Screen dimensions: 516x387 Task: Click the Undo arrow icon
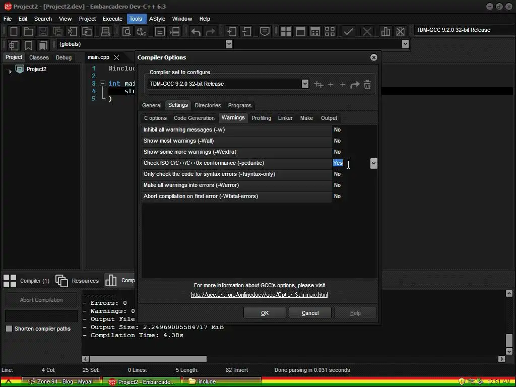196,32
